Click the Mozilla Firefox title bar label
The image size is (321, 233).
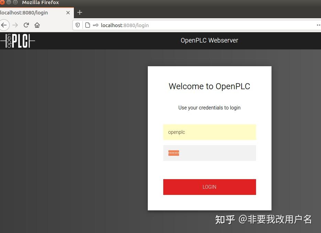[40, 2]
